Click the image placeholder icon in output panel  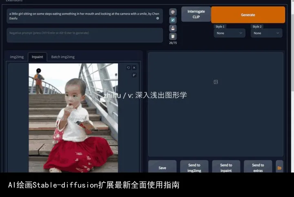pos(216,82)
